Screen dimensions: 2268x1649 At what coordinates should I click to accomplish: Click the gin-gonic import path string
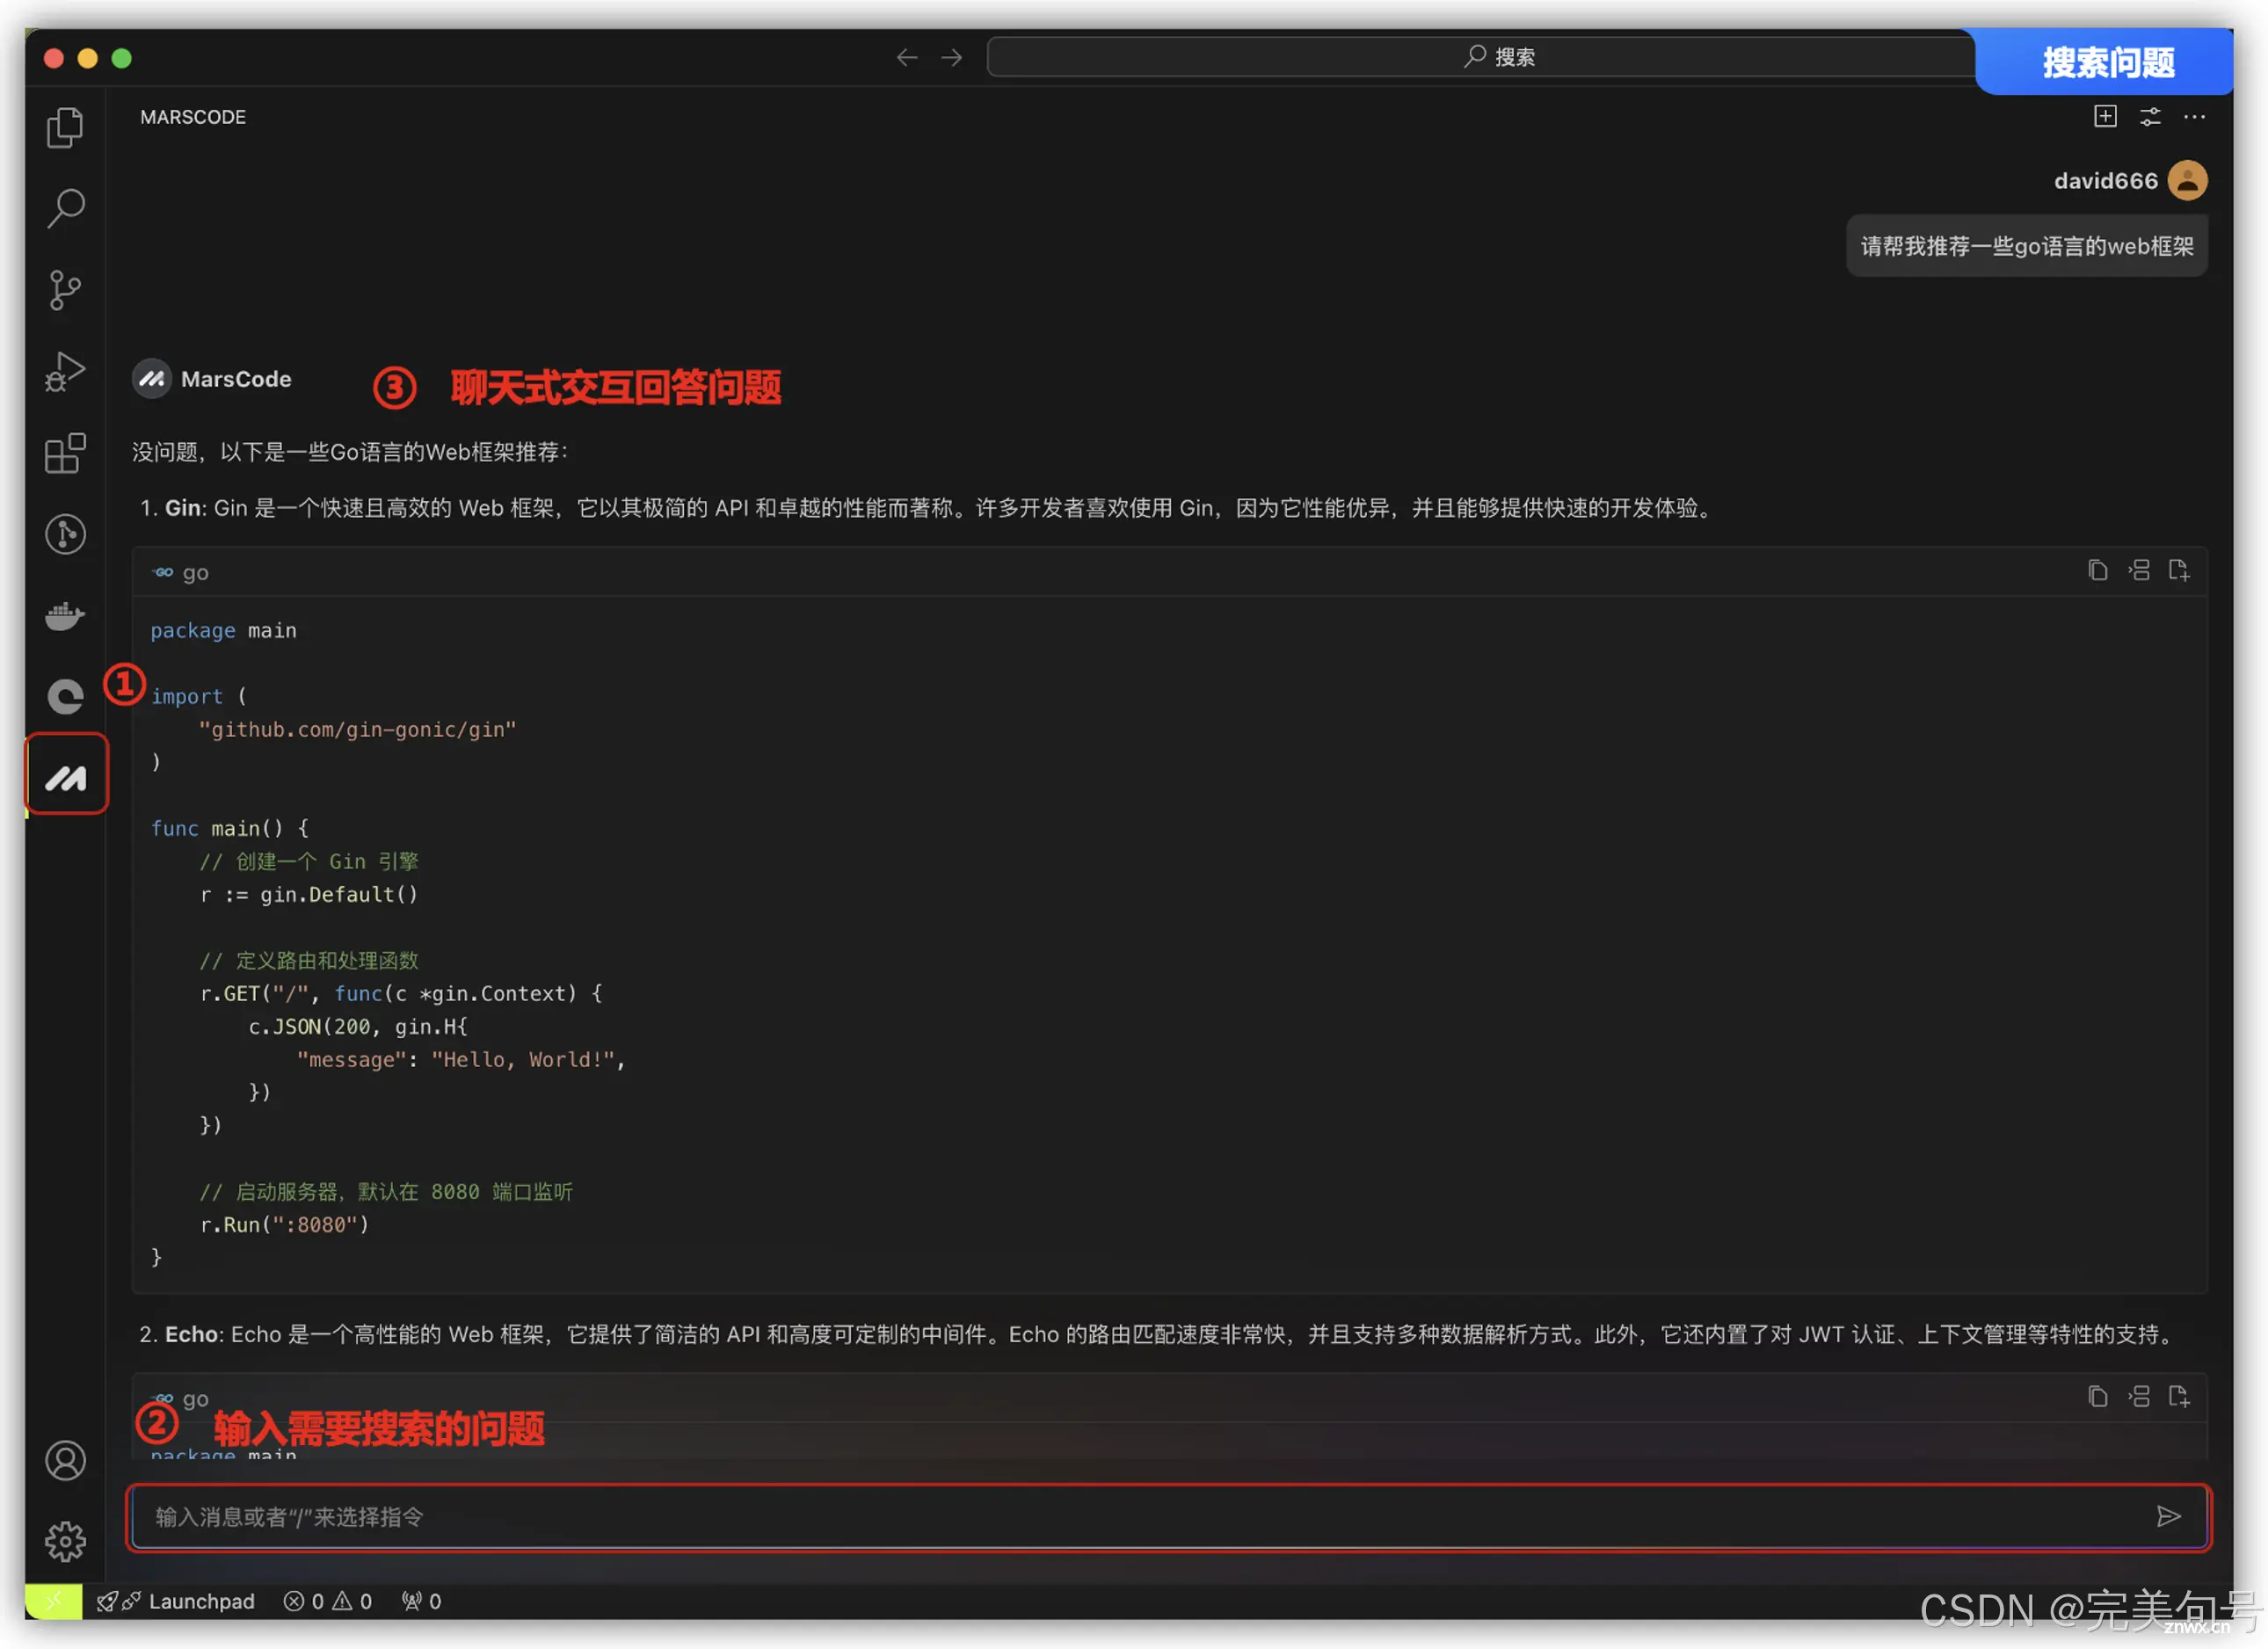(x=357, y=729)
